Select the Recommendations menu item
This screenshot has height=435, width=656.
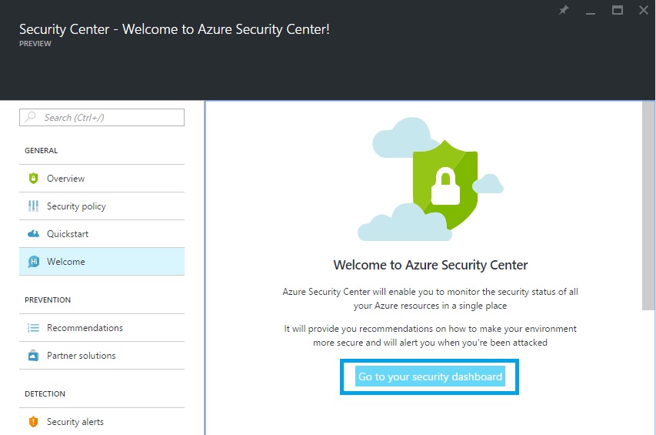(85, 328)
